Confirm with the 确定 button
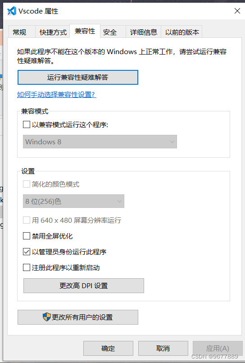The width and height of the screenshot is (245, 363). click(x=108, y=348)
